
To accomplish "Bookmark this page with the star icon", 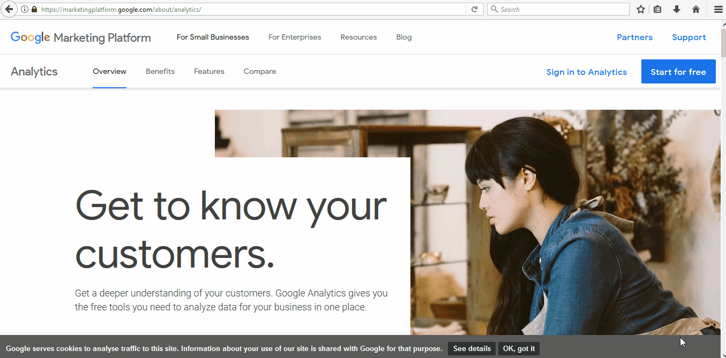I will pos(641,9).
